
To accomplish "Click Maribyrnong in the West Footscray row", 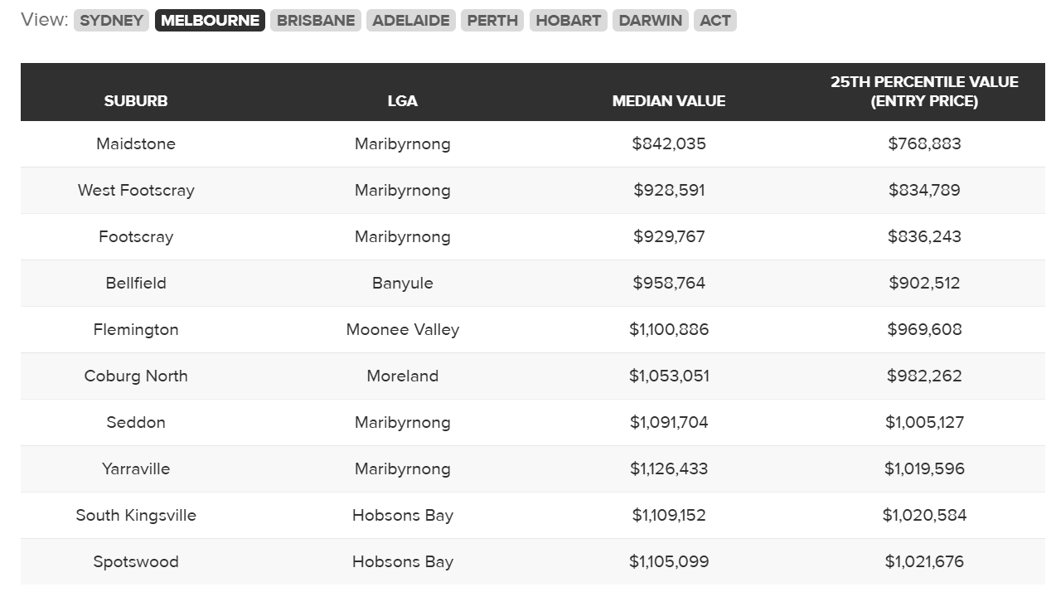I will click(x=403, y=190).
